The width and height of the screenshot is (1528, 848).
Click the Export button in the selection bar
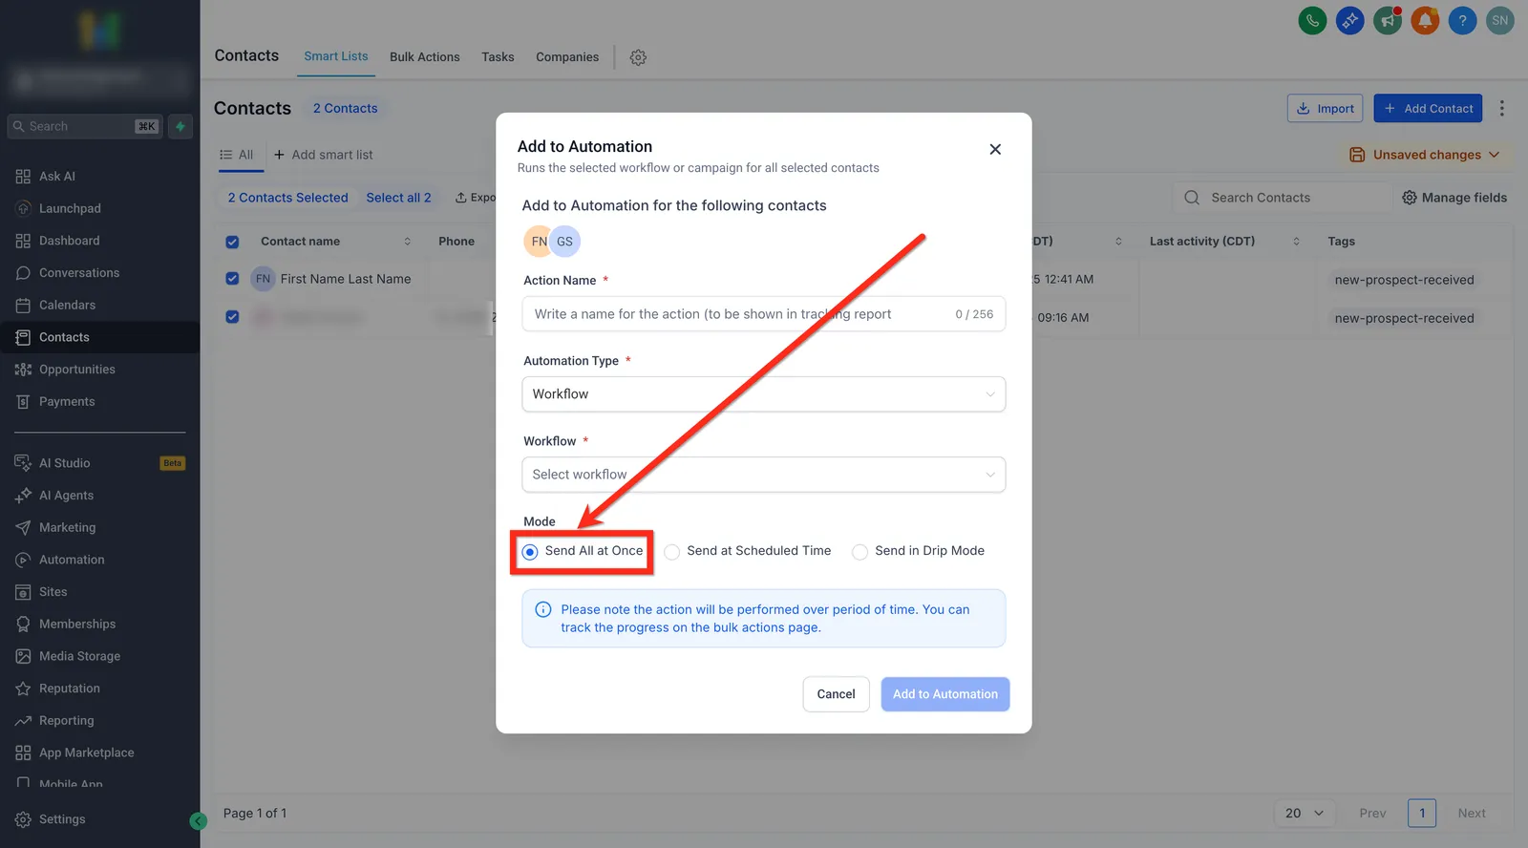pos(476,198)
